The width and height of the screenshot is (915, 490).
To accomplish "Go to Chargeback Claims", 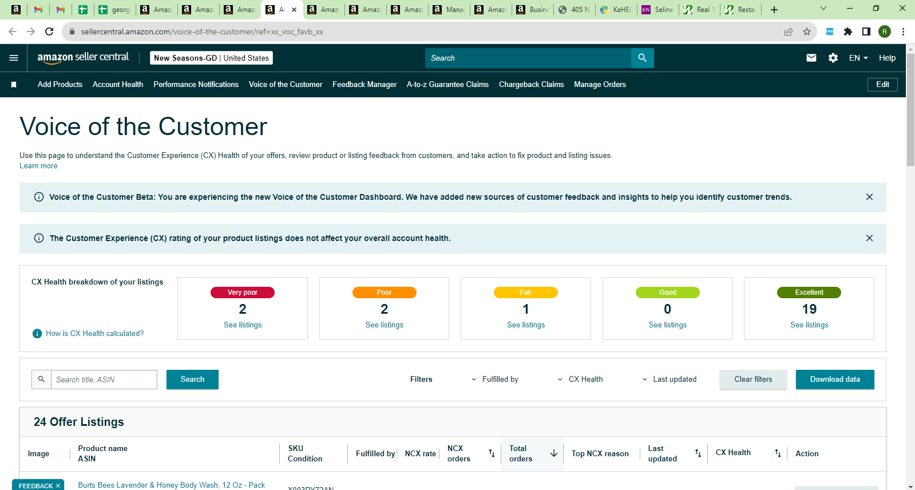I will [531, 85].
